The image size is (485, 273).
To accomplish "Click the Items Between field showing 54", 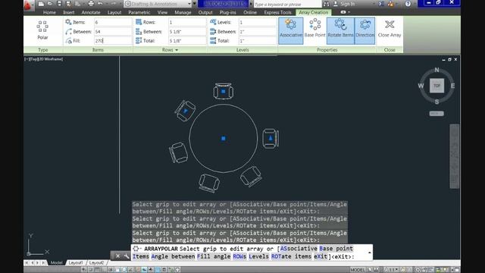I will click(x=113, y=32).
